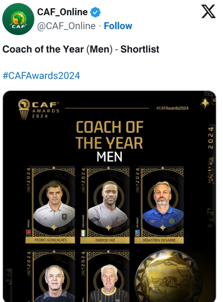The image size is (223, 302).
Task: Click the Angola flag beside Pedro Gonçalves
Action: click(x=29, y=233)
